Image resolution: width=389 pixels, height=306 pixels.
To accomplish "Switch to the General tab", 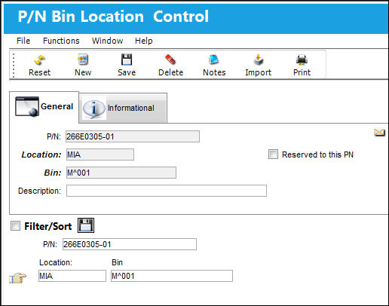I will 44,107.
